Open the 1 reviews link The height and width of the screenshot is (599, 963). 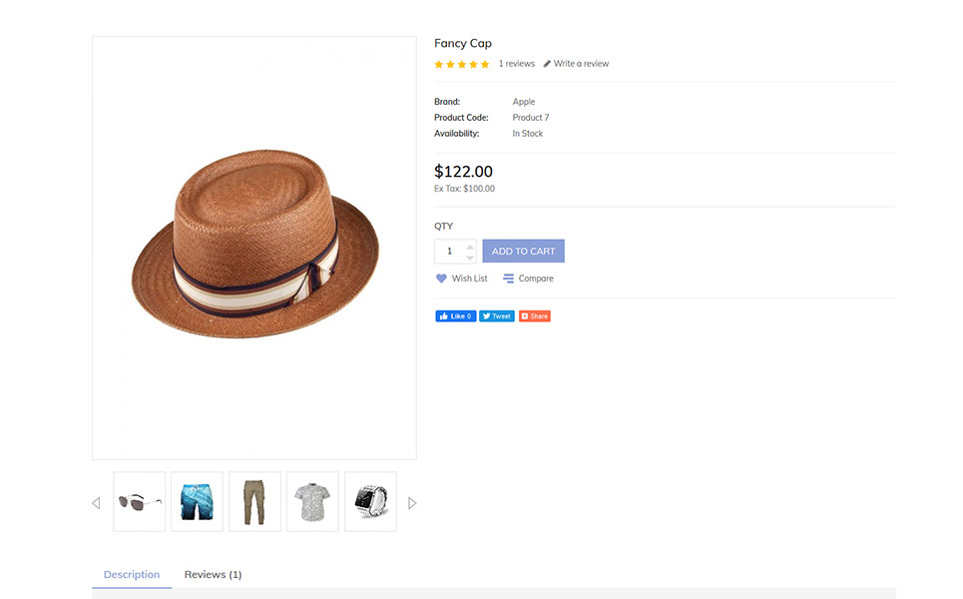click(x=517, y=64)
